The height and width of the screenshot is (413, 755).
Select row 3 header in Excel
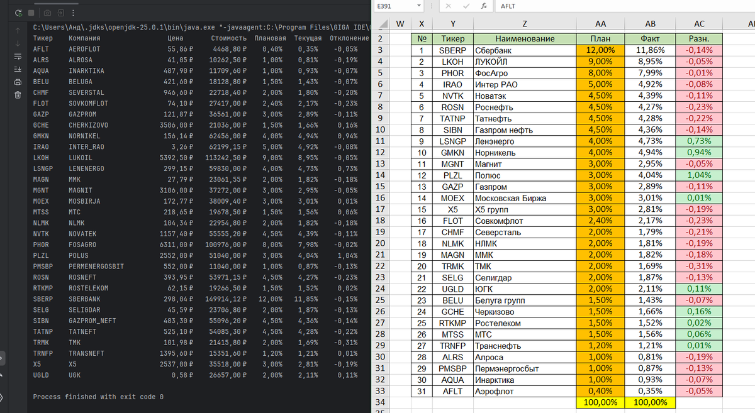(x=381, y=50)
